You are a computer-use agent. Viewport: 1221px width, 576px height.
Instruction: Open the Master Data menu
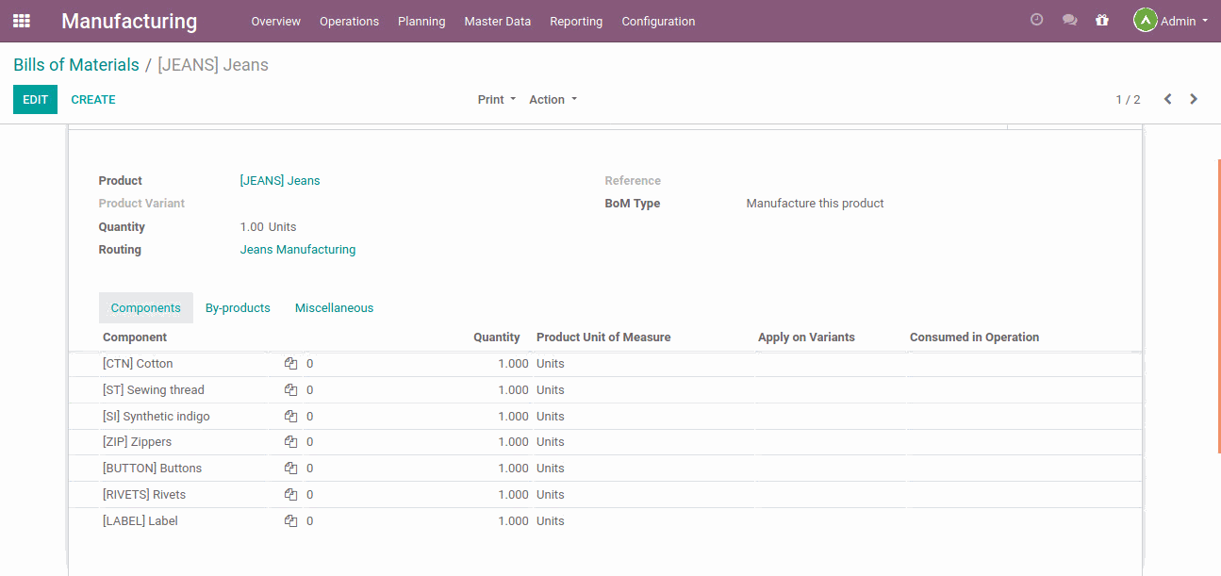[497, 21]
